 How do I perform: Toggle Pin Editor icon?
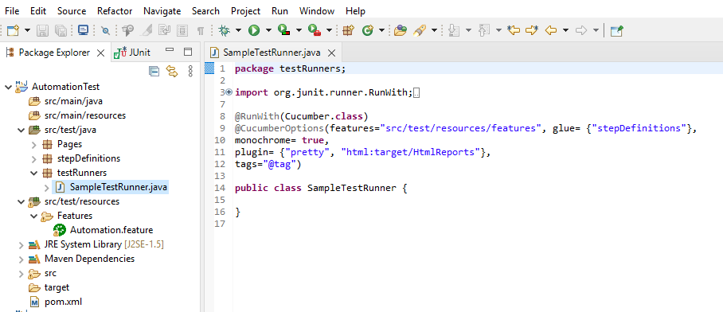pos(616,30)
